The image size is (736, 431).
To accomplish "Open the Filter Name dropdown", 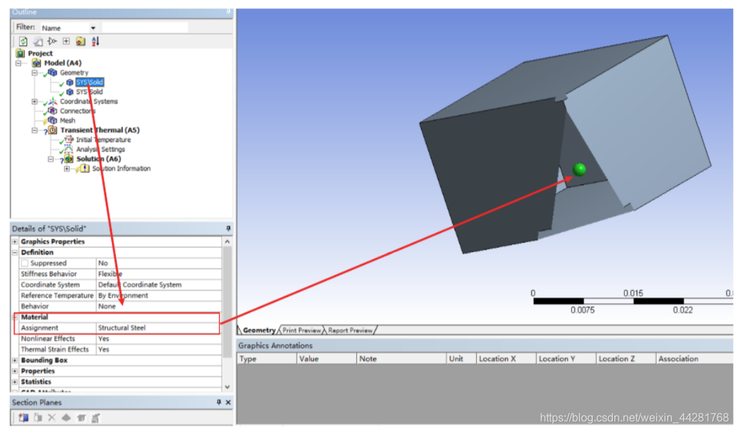I will pos(93,28).
